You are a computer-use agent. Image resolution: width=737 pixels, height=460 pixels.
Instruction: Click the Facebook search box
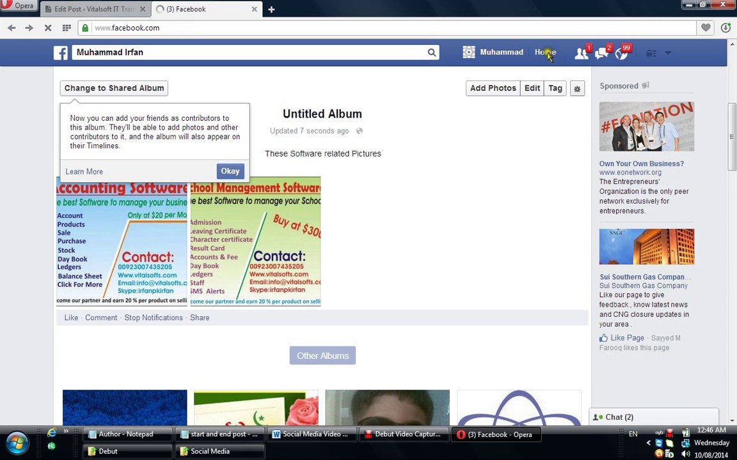click(x=255, y=52)
